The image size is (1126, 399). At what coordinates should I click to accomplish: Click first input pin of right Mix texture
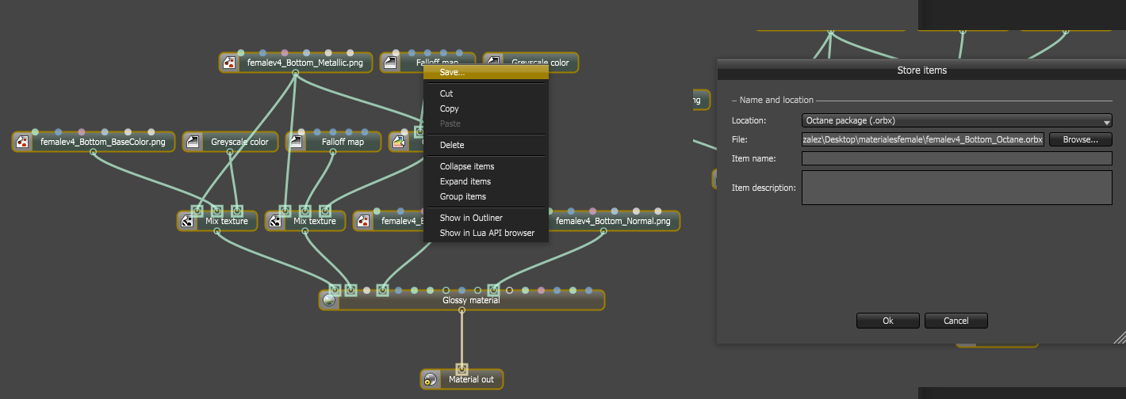[285, 211]
